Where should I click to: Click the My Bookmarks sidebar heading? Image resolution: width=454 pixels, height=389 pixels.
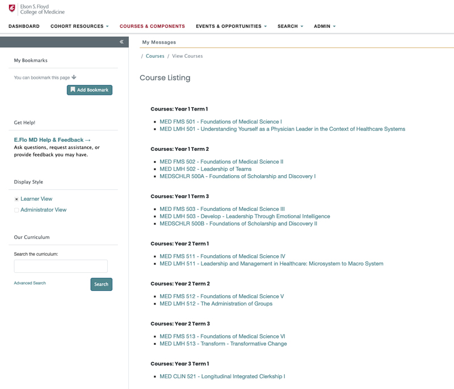point(31,61)
